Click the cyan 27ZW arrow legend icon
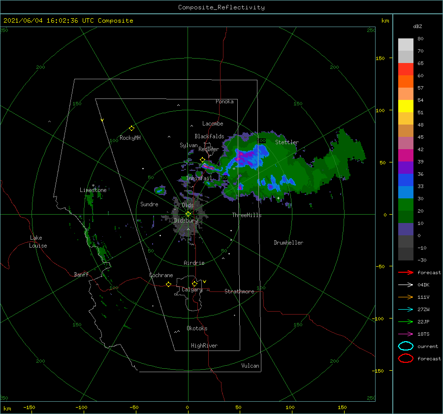Viewport: 443px width, 414px height. [406, 310]
